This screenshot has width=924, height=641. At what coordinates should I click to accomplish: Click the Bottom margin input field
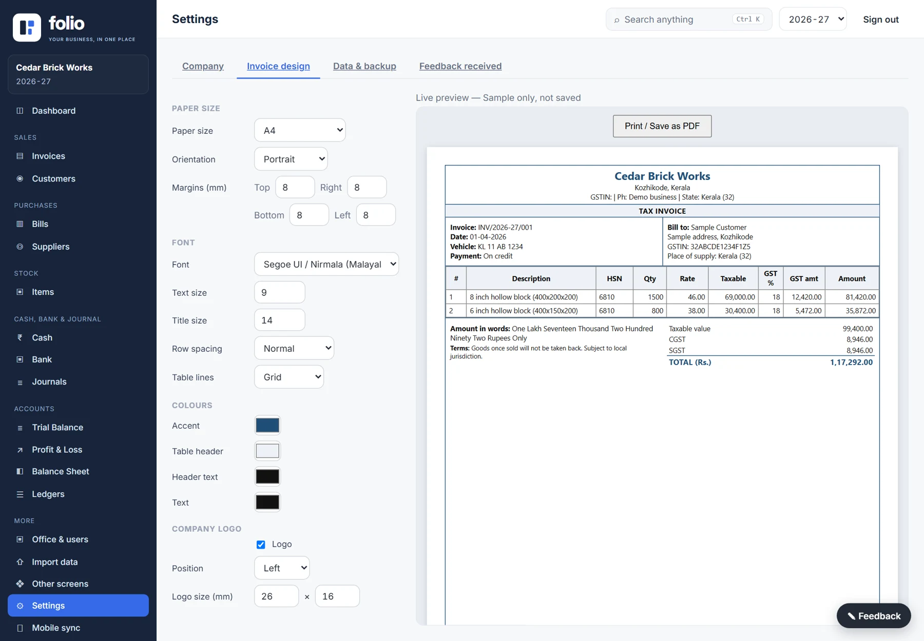[309, 215]
